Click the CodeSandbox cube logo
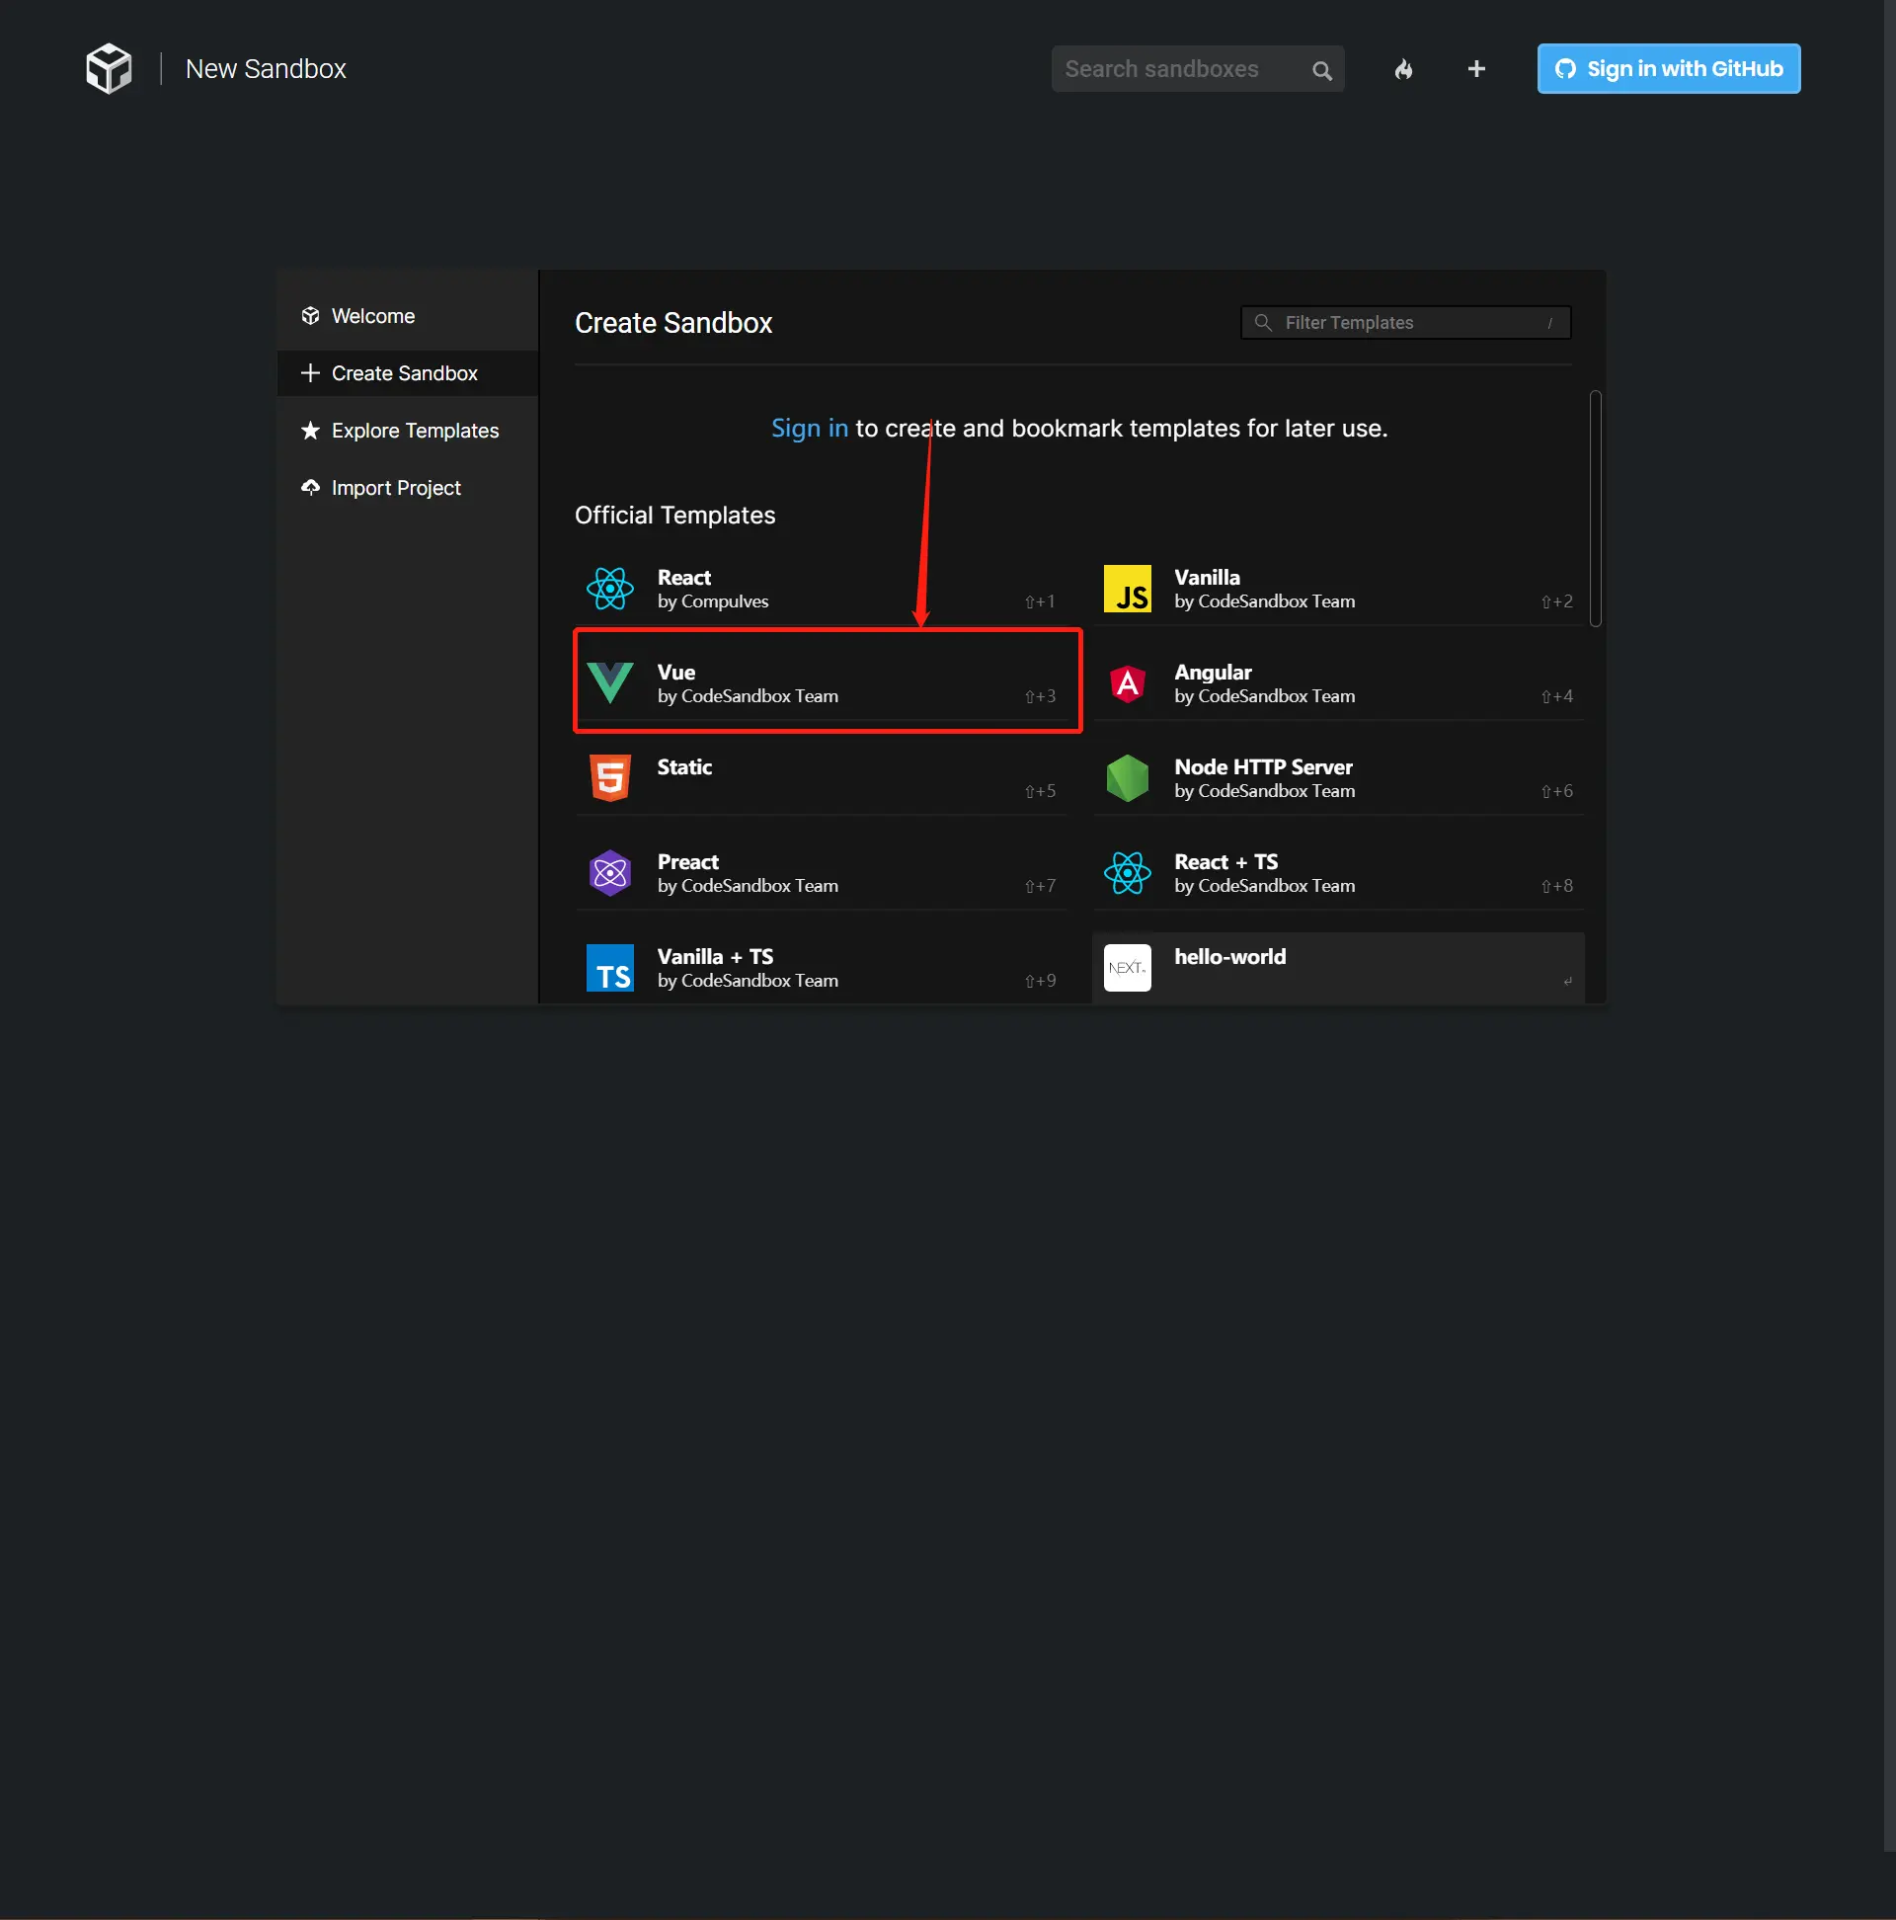Viewport: 1896px width, 1920px height. coord(109,68)
